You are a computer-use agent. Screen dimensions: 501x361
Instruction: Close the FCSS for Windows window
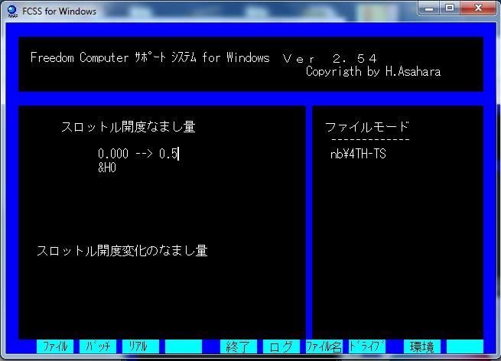pos(478,8)
